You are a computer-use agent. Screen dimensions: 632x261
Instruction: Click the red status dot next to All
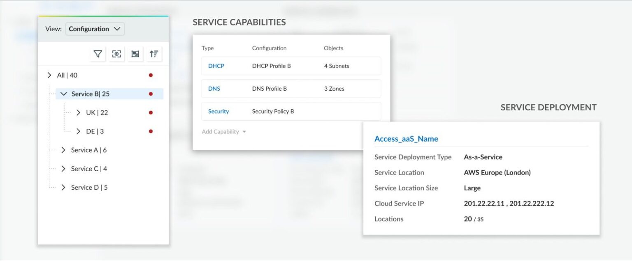pyautogui.click(x=151, y=75)
